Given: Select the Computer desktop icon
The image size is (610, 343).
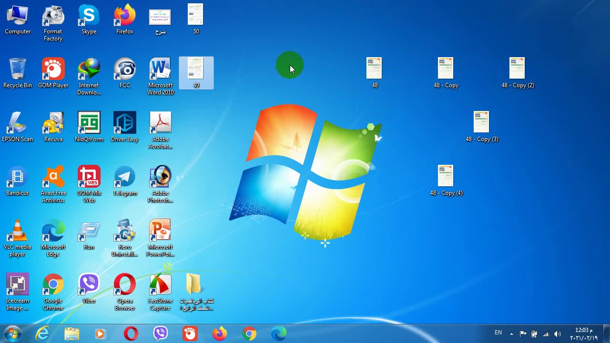Looking at the screenshot, I should coord(18,20).
